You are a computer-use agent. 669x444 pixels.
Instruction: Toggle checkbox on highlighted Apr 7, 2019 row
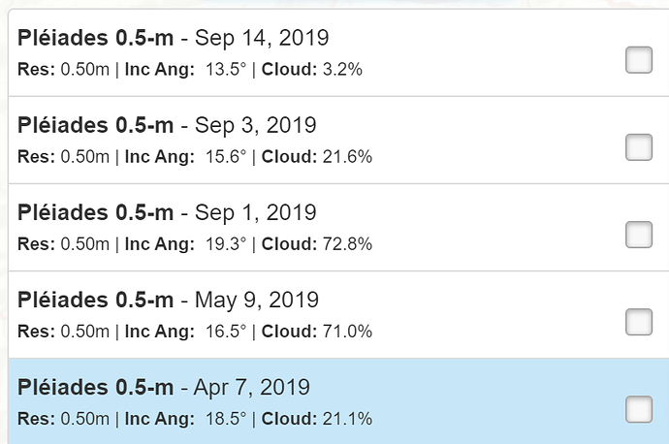[x=639, y=409]
